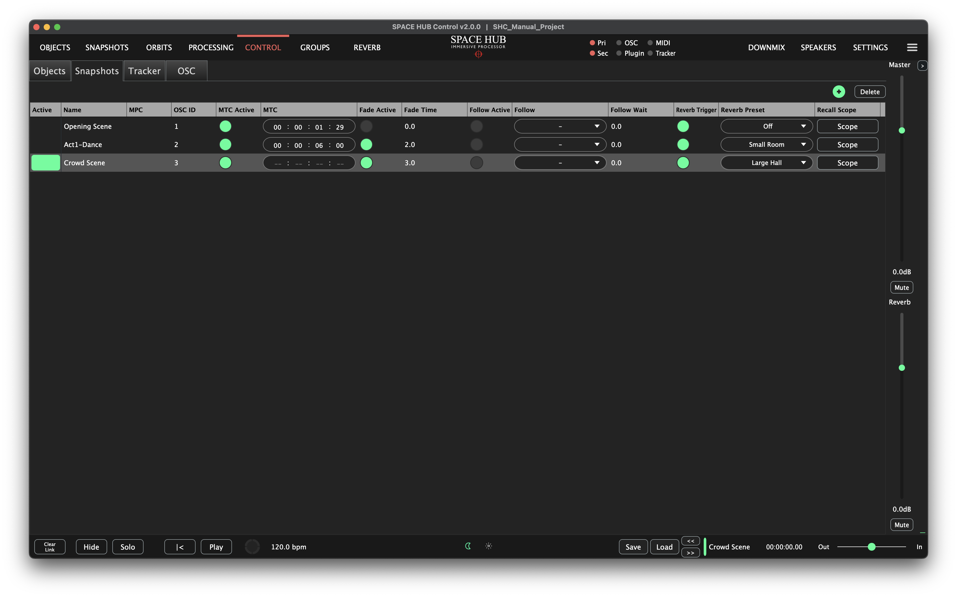Open the hamburger menu
This screenshot has height=597, width=957.
click(912, 47)
